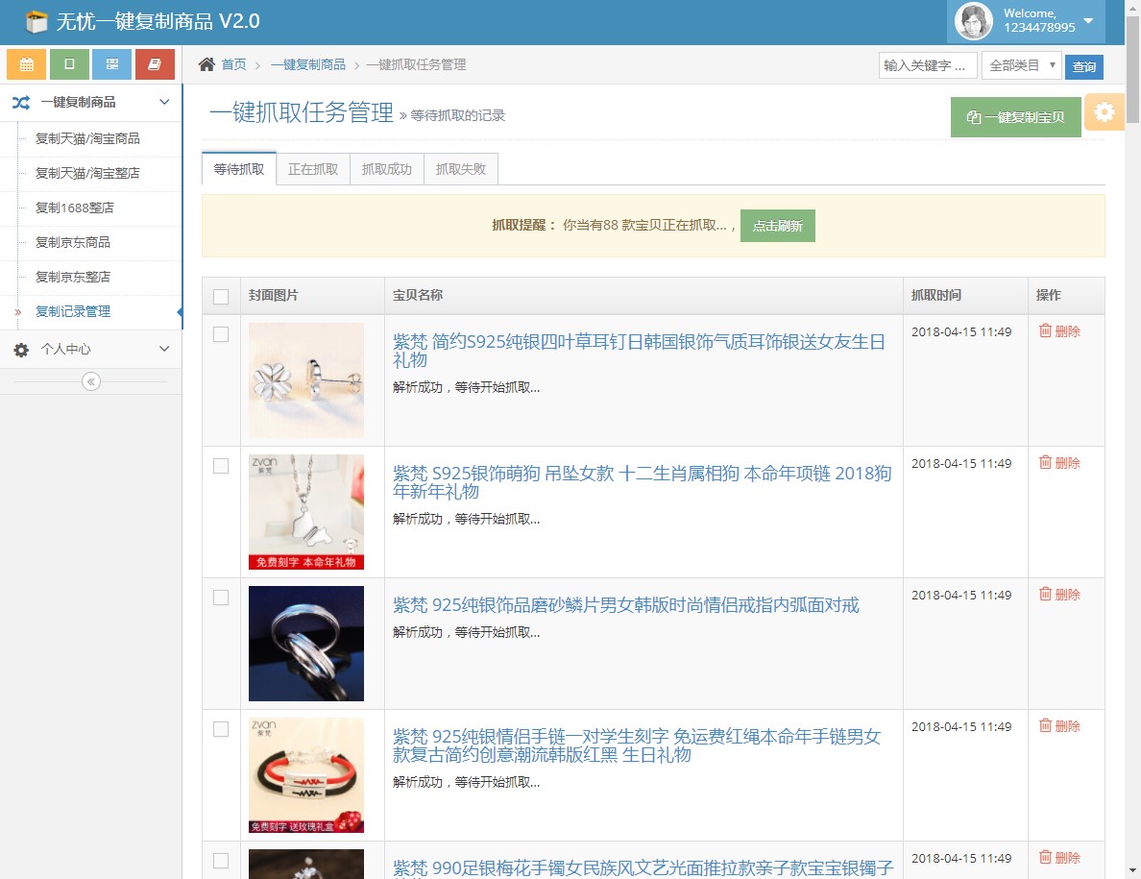Open the 全部类目 category dropdown
1141x879 pixels.
click(x=1022, y=65)
